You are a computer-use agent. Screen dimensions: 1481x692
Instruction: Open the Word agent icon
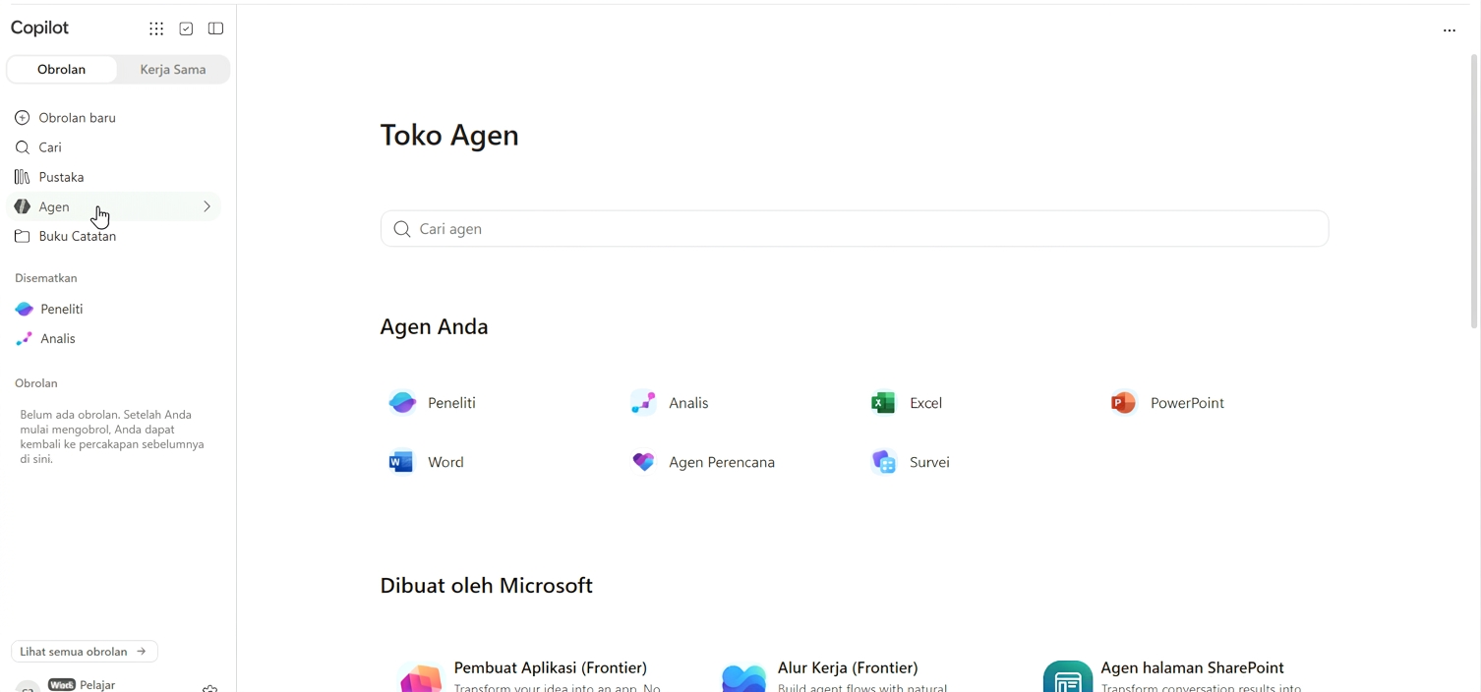(402, 462)
